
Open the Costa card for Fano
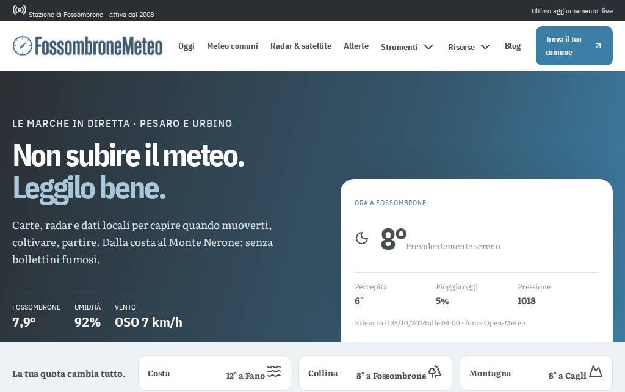(214, 373)
